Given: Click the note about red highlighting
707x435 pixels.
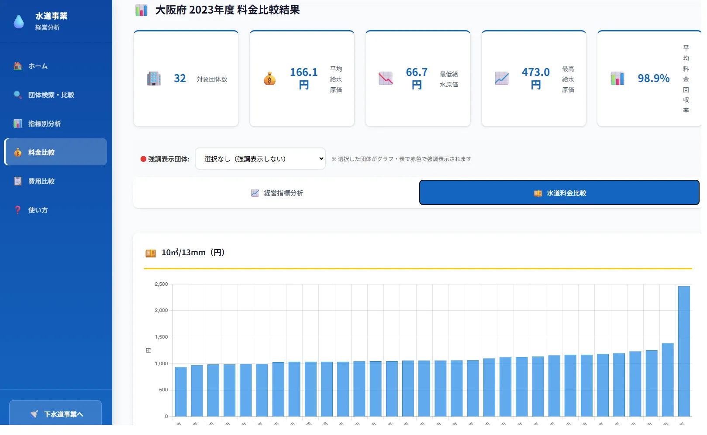Looking at the screenshot, I should [401, 159].
